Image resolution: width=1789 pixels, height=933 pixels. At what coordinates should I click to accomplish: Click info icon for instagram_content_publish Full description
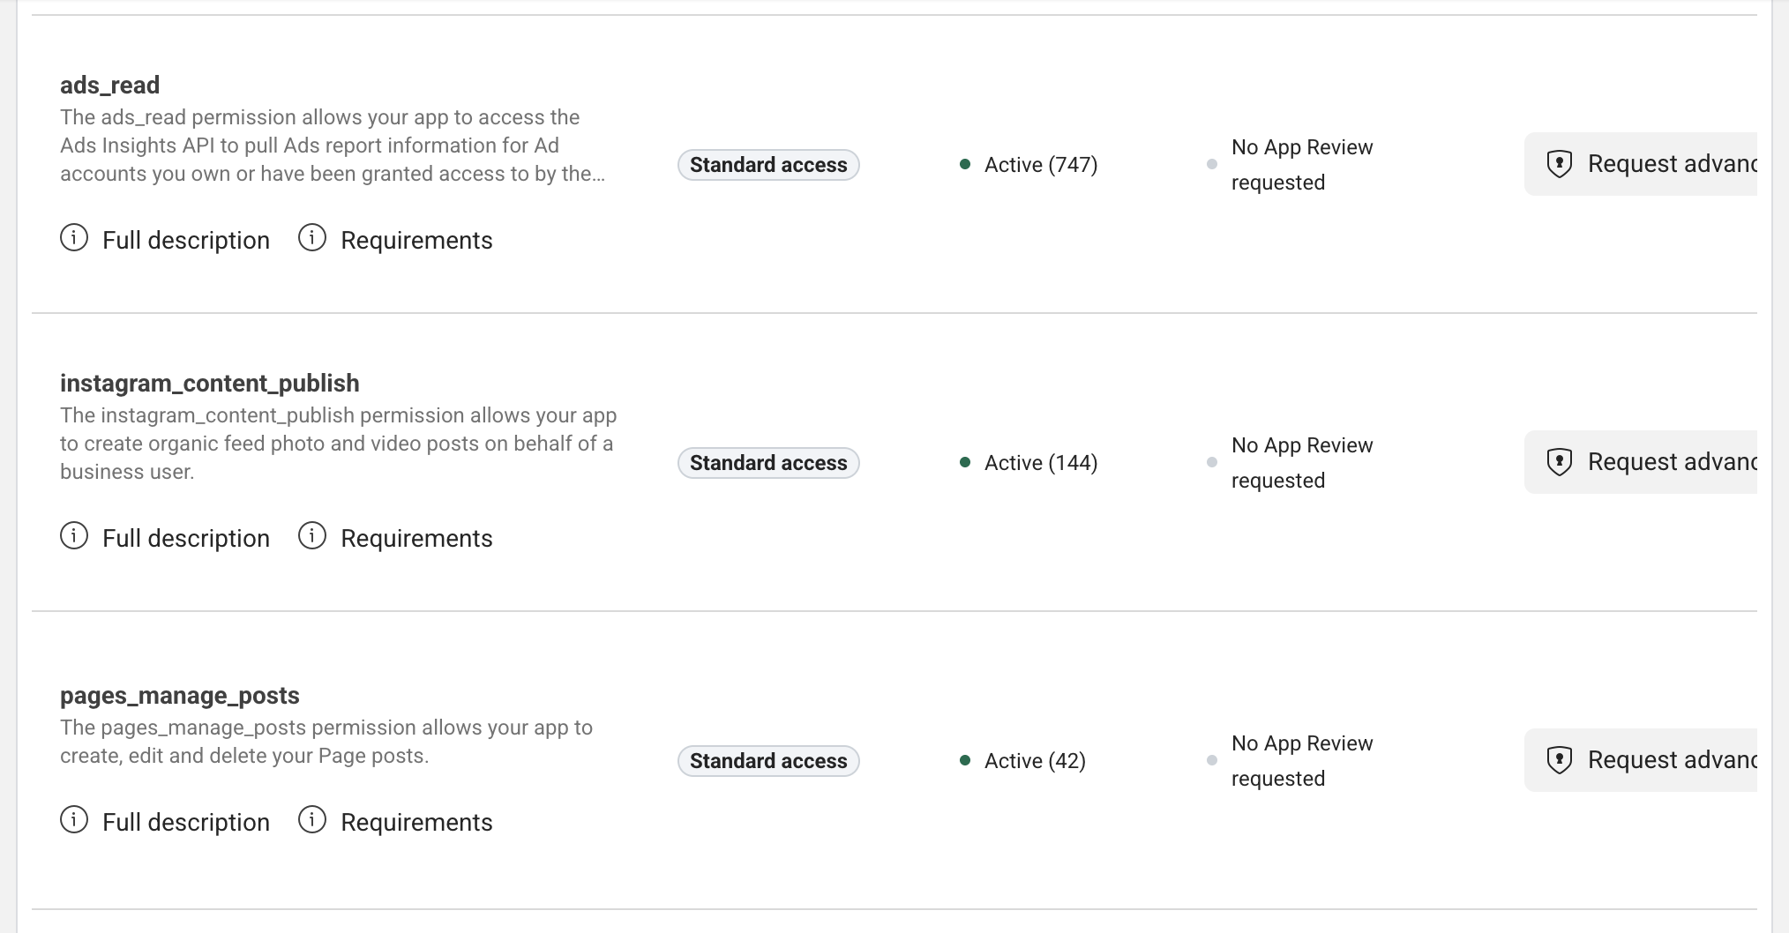pyautogui.click(x=74, y=536)
